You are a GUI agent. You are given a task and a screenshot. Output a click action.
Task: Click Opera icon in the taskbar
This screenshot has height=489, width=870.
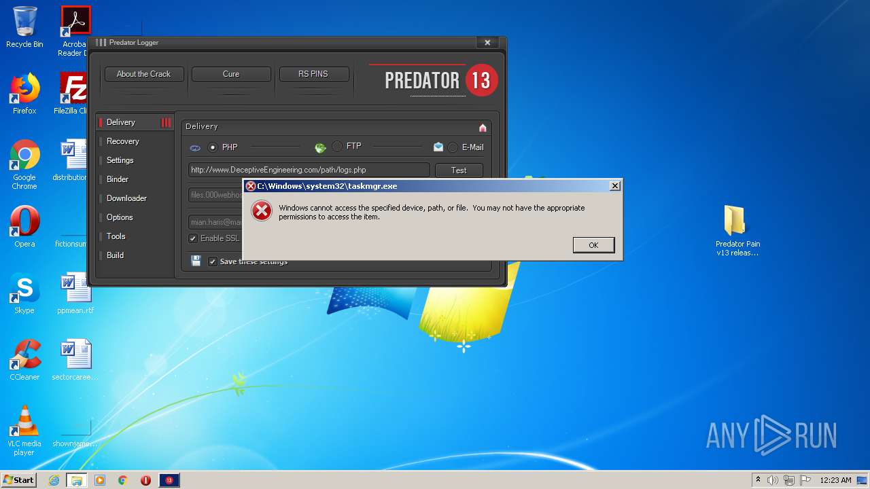coord(145,480)
